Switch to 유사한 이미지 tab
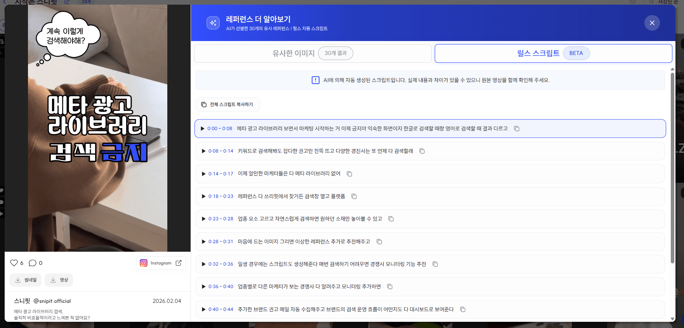The height and width of the screenshot is (328, 684). (313, 53)
